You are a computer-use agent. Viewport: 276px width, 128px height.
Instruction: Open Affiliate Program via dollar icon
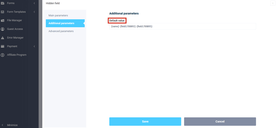point(3,55)
